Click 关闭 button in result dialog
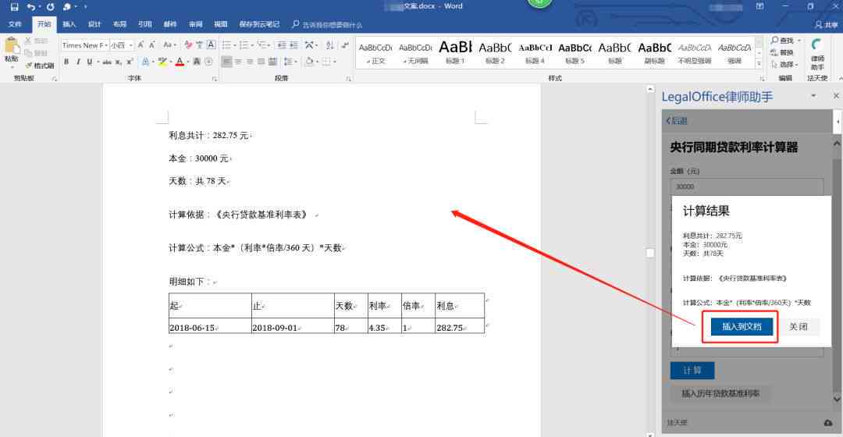Viewport: 843px width, 437px height. (x=798, y=327)
